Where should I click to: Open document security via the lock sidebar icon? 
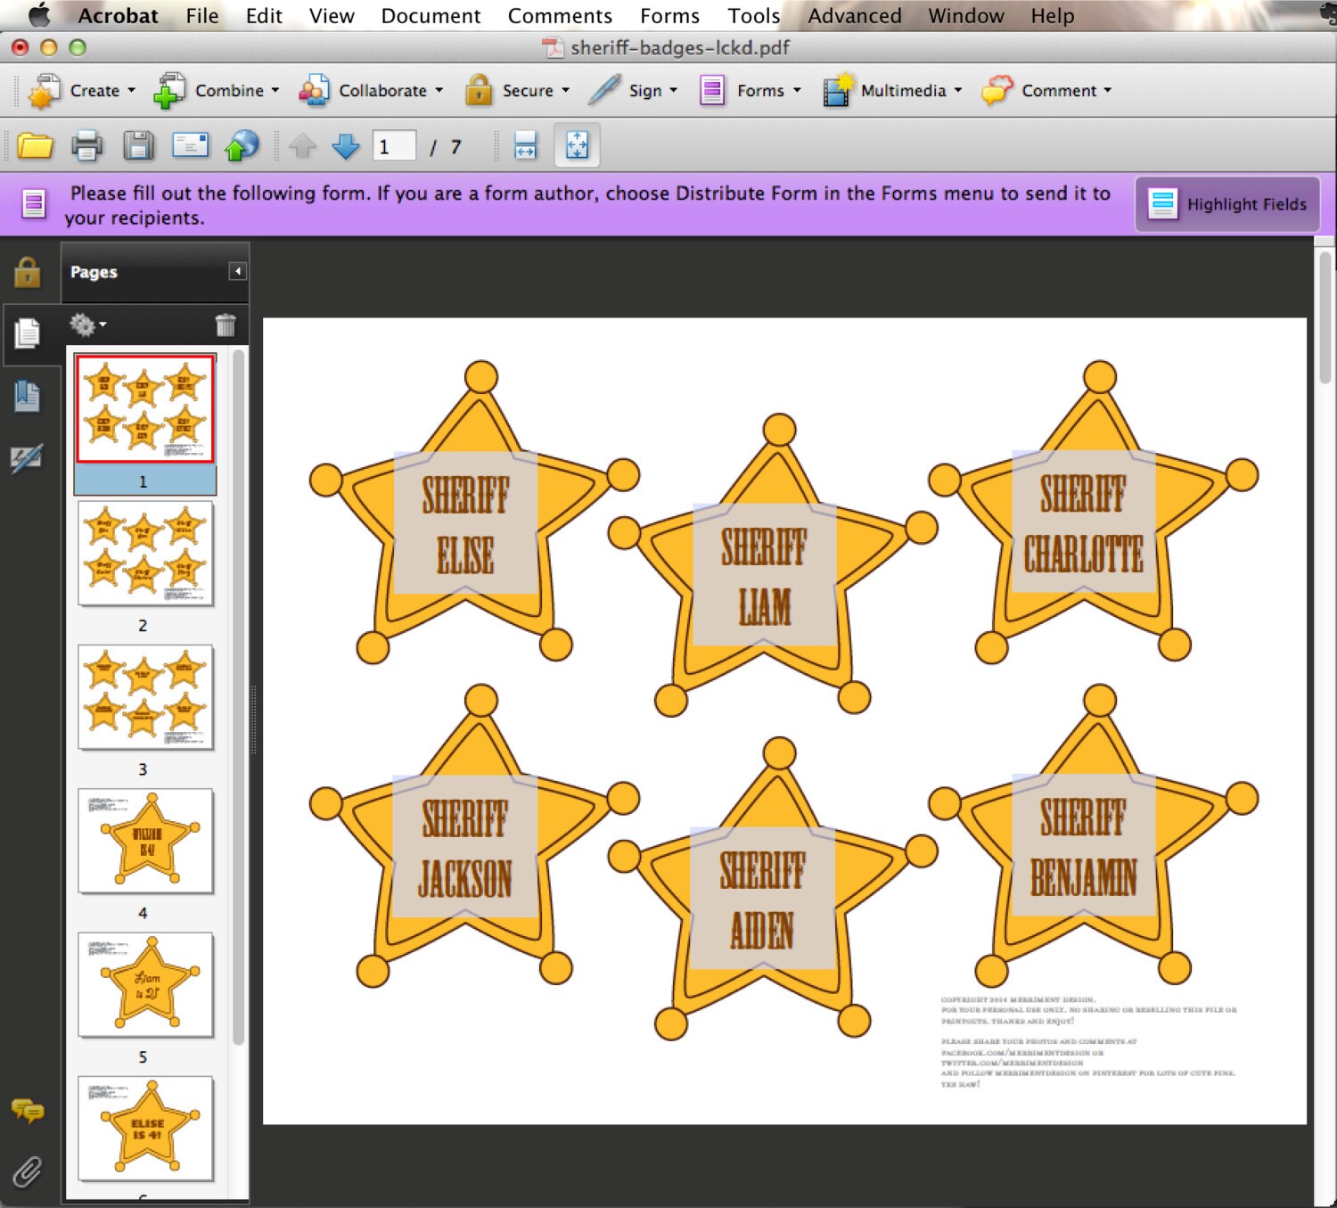click(27, 273)
